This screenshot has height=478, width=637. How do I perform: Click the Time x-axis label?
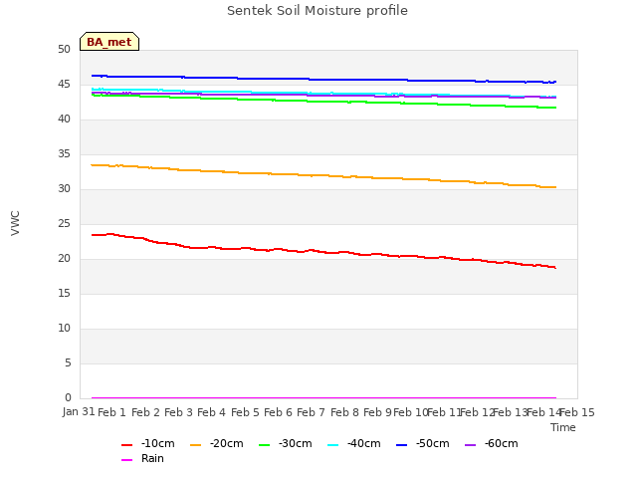[563, 427]
